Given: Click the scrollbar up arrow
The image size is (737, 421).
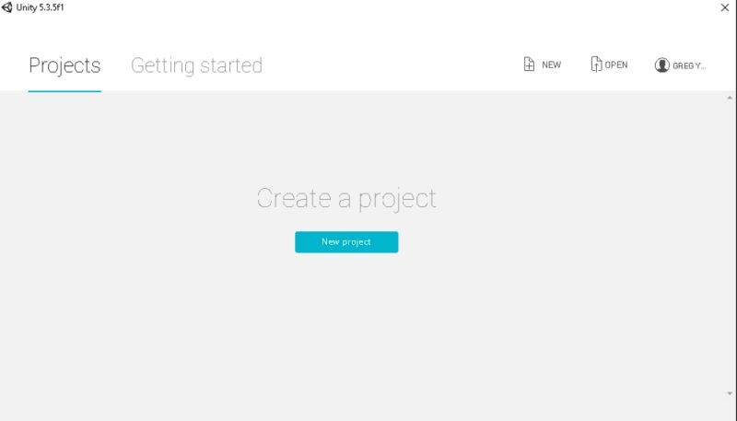Looking at the screenshot, I should point(730,98).
